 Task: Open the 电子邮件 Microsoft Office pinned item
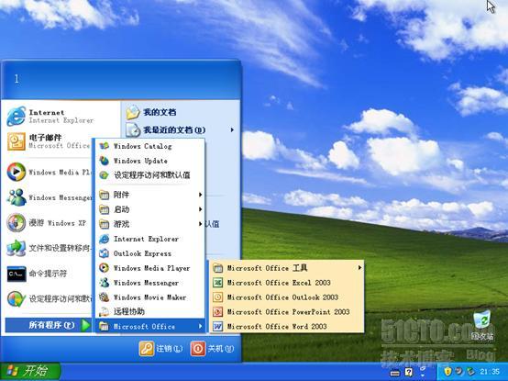[49, 141]
